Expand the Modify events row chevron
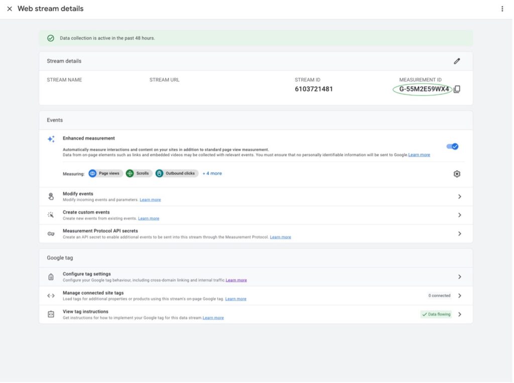The height and width of the screenshot is (383, 514). click(459, 197)
